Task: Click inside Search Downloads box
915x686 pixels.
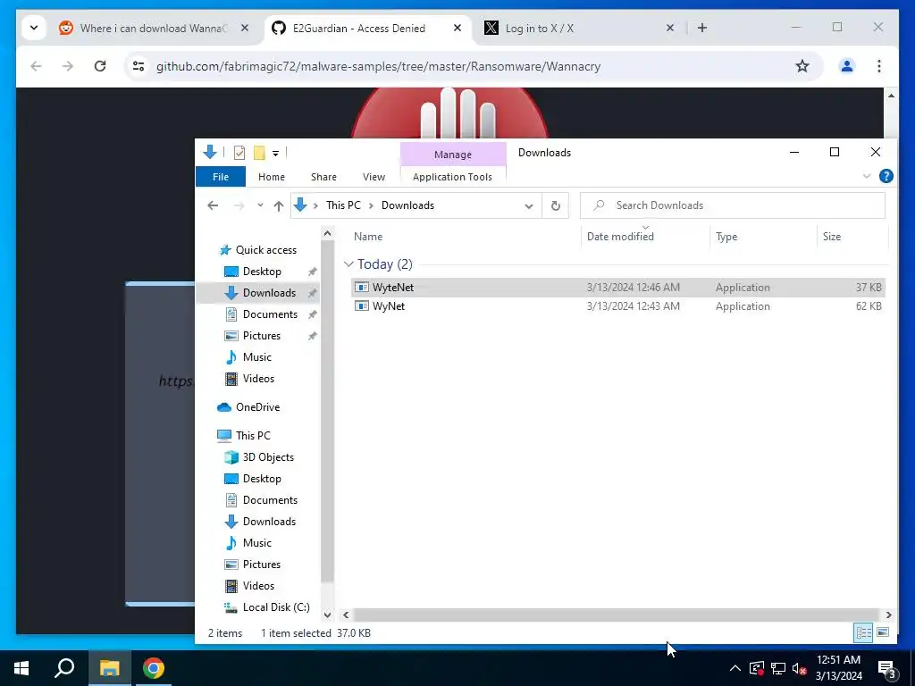Action: (733, 205)
